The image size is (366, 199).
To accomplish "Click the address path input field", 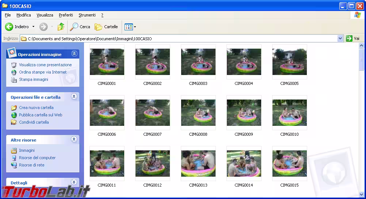I will (x=179, y=38).
